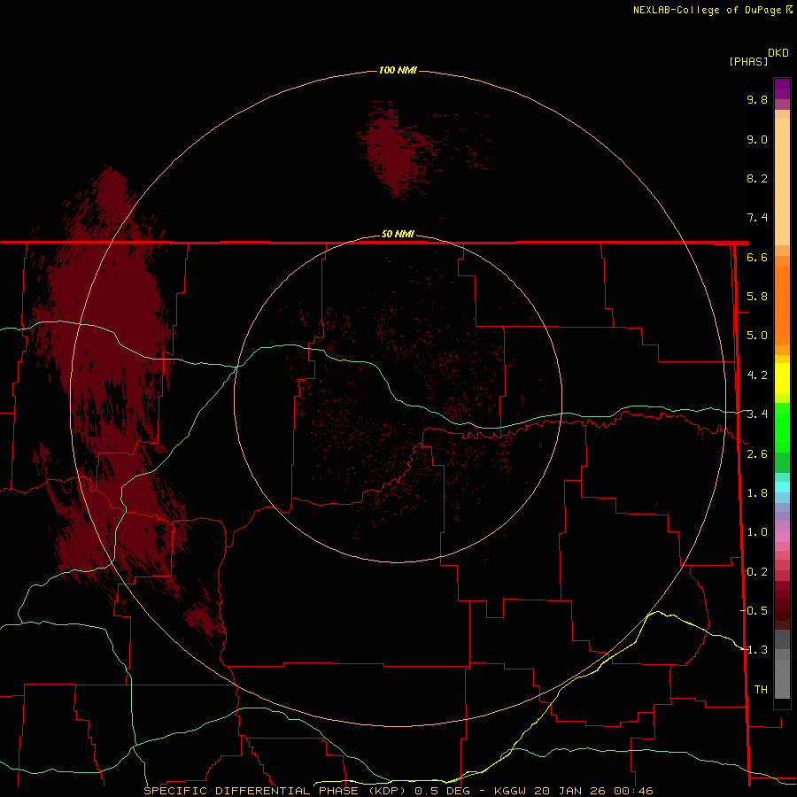Click the 3.4 value on the color scale
Viewport: 797px width, 797px height.
pos(757,414)
